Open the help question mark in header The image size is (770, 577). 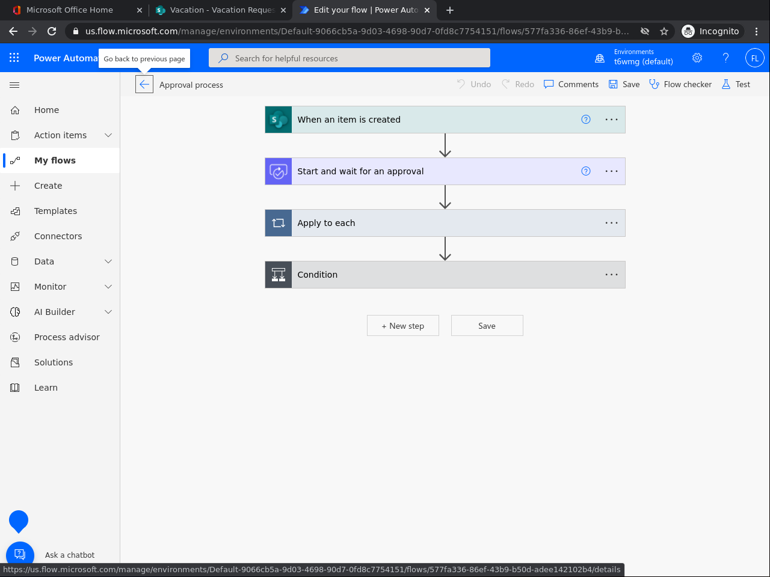click(x=726, y=58)
